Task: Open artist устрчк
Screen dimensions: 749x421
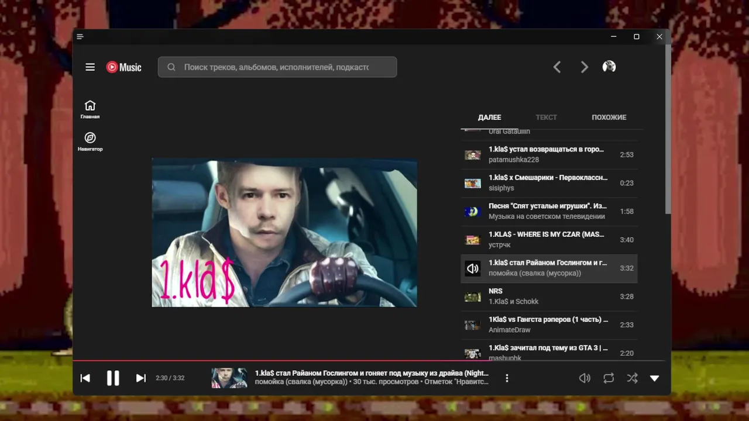Action: tap(500, 244)
